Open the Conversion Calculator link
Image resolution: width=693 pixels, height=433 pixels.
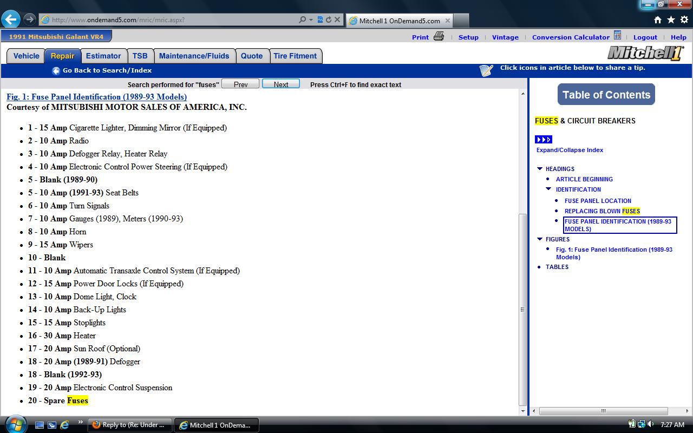coord(571,37)
